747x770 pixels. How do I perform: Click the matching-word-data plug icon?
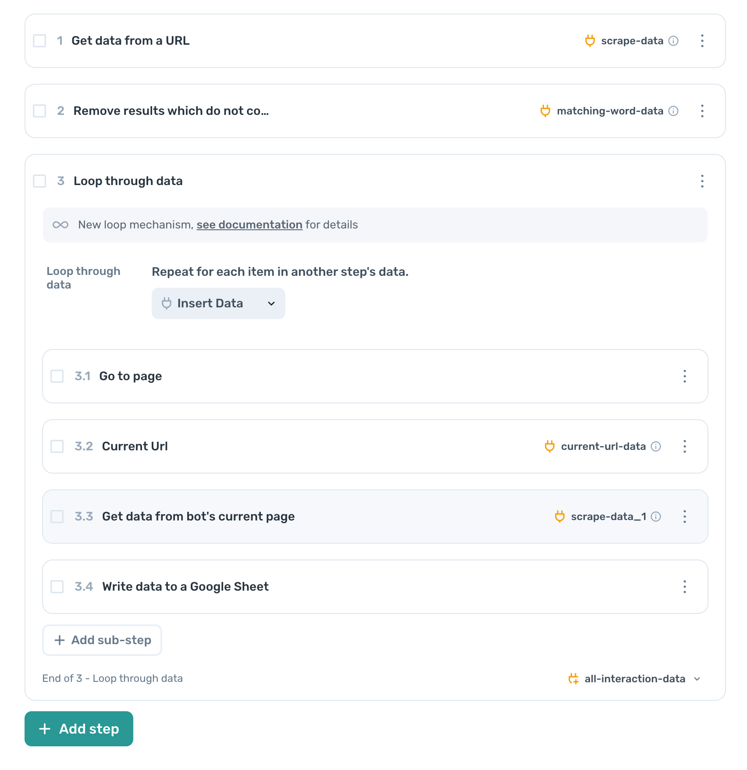coord(545,111)
